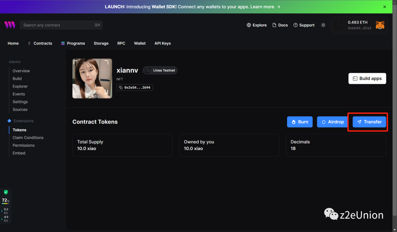Open the Support help link
Image resolution: width=397 pixels, height=232 pixels.
304,25
